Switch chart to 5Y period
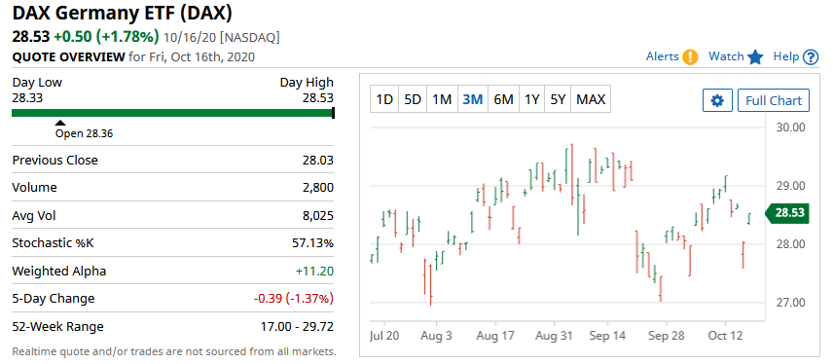The height and width of the screenshot is (364, 833). click(558, 99)
